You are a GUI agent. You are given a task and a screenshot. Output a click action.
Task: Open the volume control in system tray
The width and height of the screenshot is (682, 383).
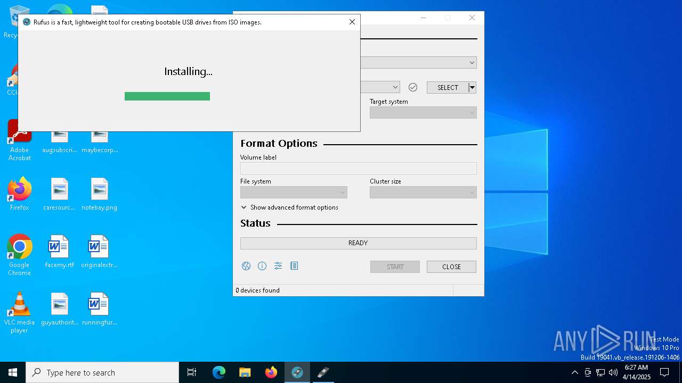(613, 372)
